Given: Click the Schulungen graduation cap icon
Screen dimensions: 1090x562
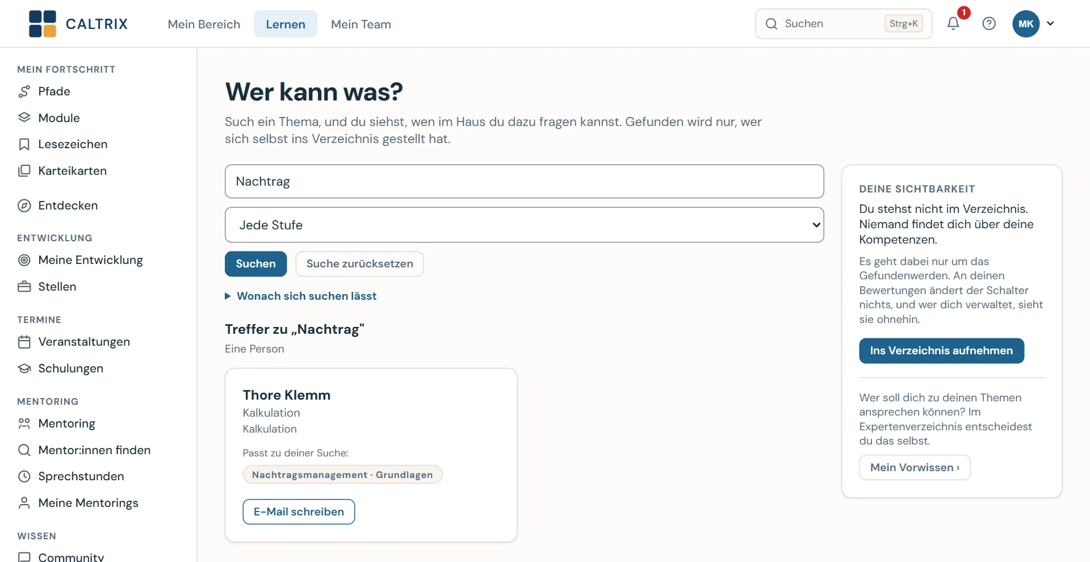Looking at the screenshot, I should point(24,368).
